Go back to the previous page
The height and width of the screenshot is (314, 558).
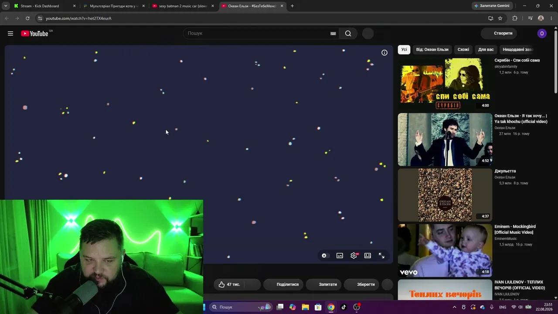(7, 18)
